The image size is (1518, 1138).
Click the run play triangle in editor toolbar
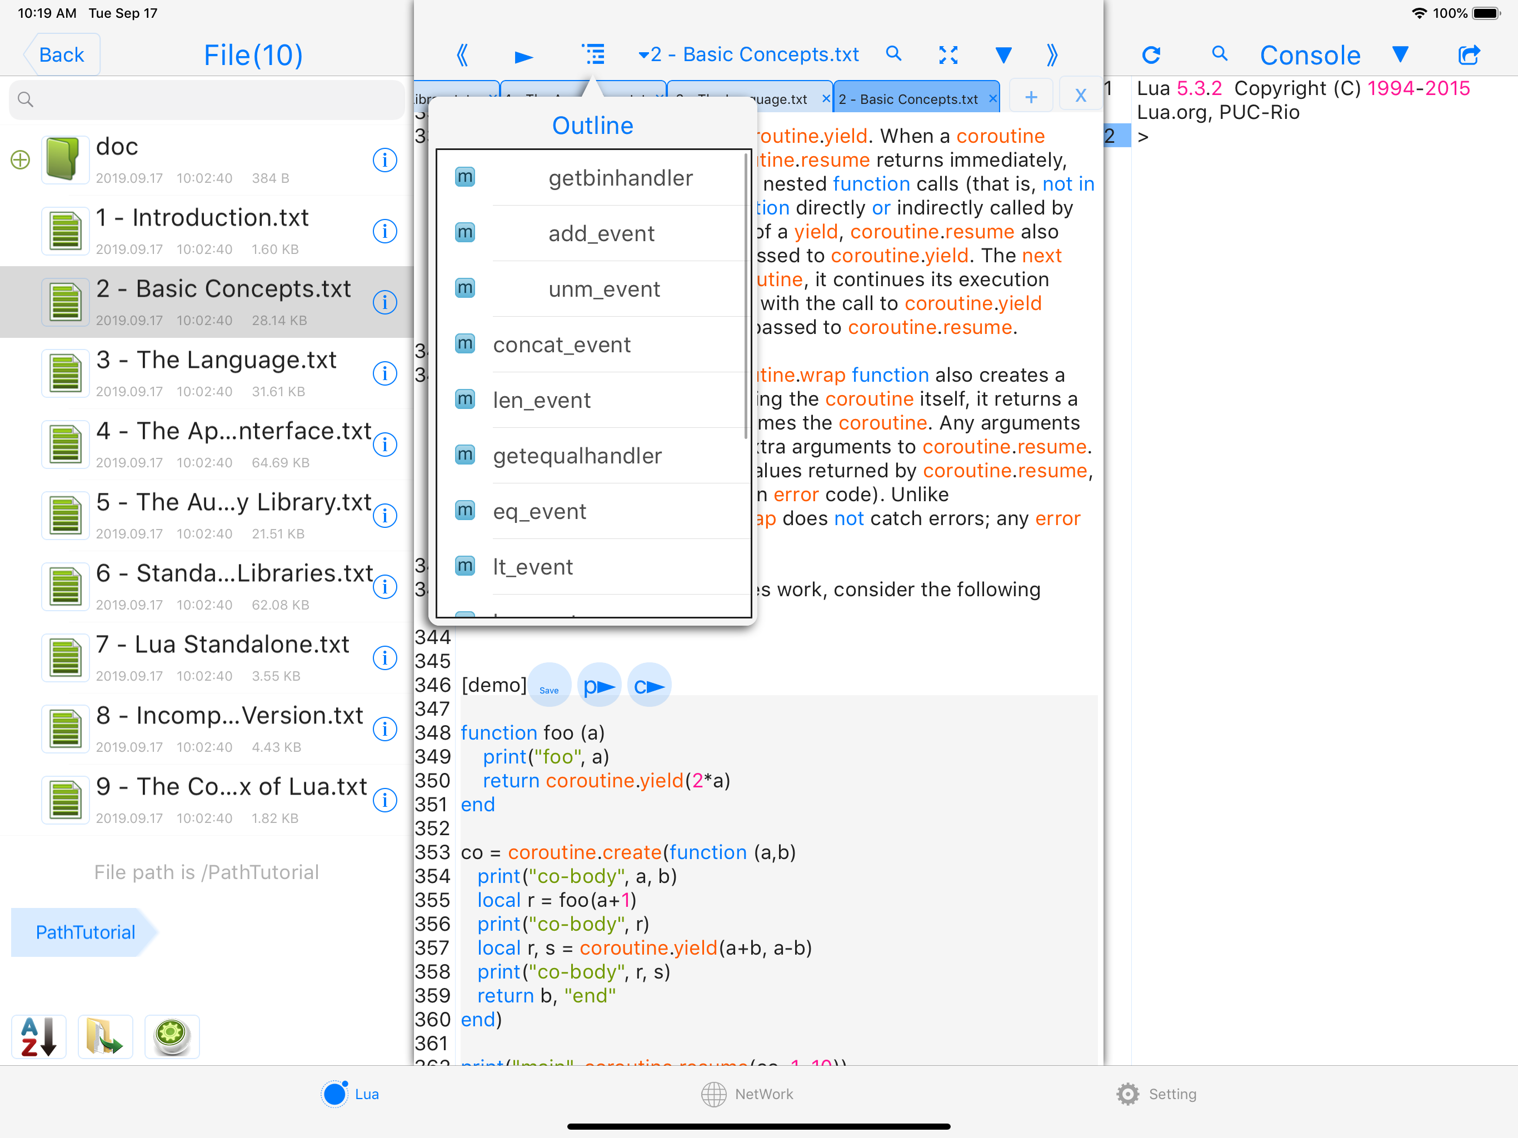pos(523,56)
